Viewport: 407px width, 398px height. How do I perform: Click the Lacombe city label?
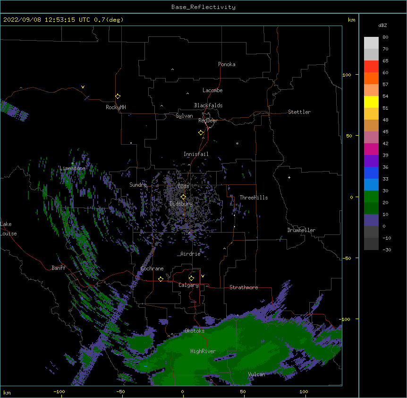[x=212, y=90]
